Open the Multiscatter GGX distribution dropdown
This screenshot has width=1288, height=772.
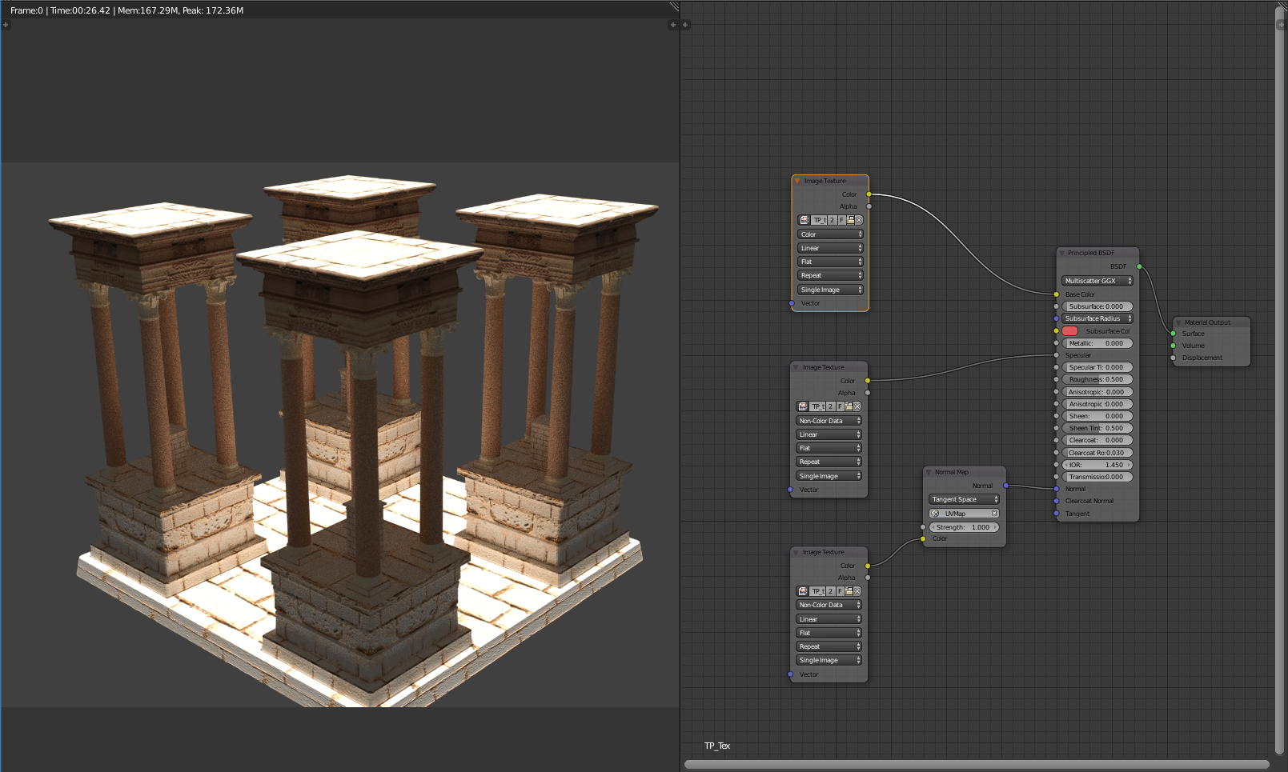1097,281
